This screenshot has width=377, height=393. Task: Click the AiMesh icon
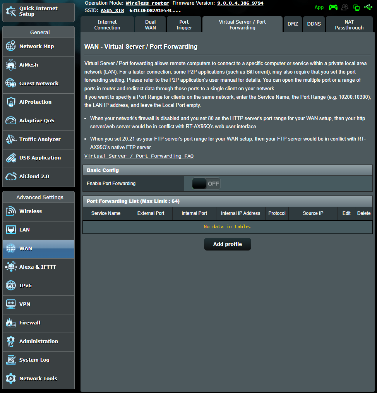click(11, 65)
